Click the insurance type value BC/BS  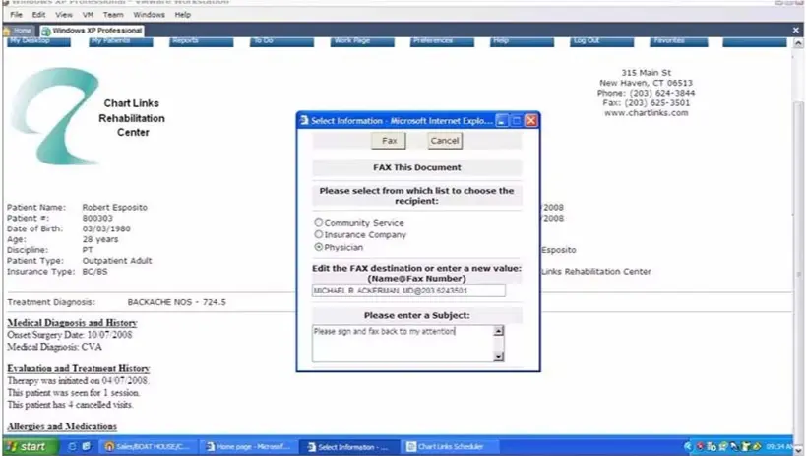pyautogui.click(x=94, y=271)
